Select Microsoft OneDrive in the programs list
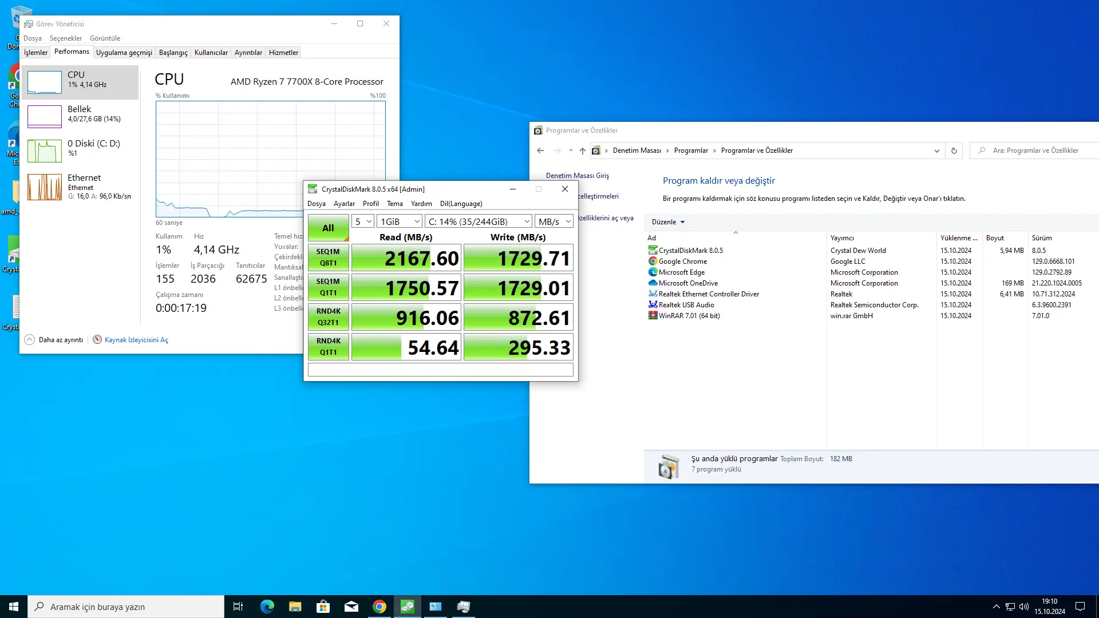The width and height of the screenshot is (1099, 618). (x=688, y=283)
